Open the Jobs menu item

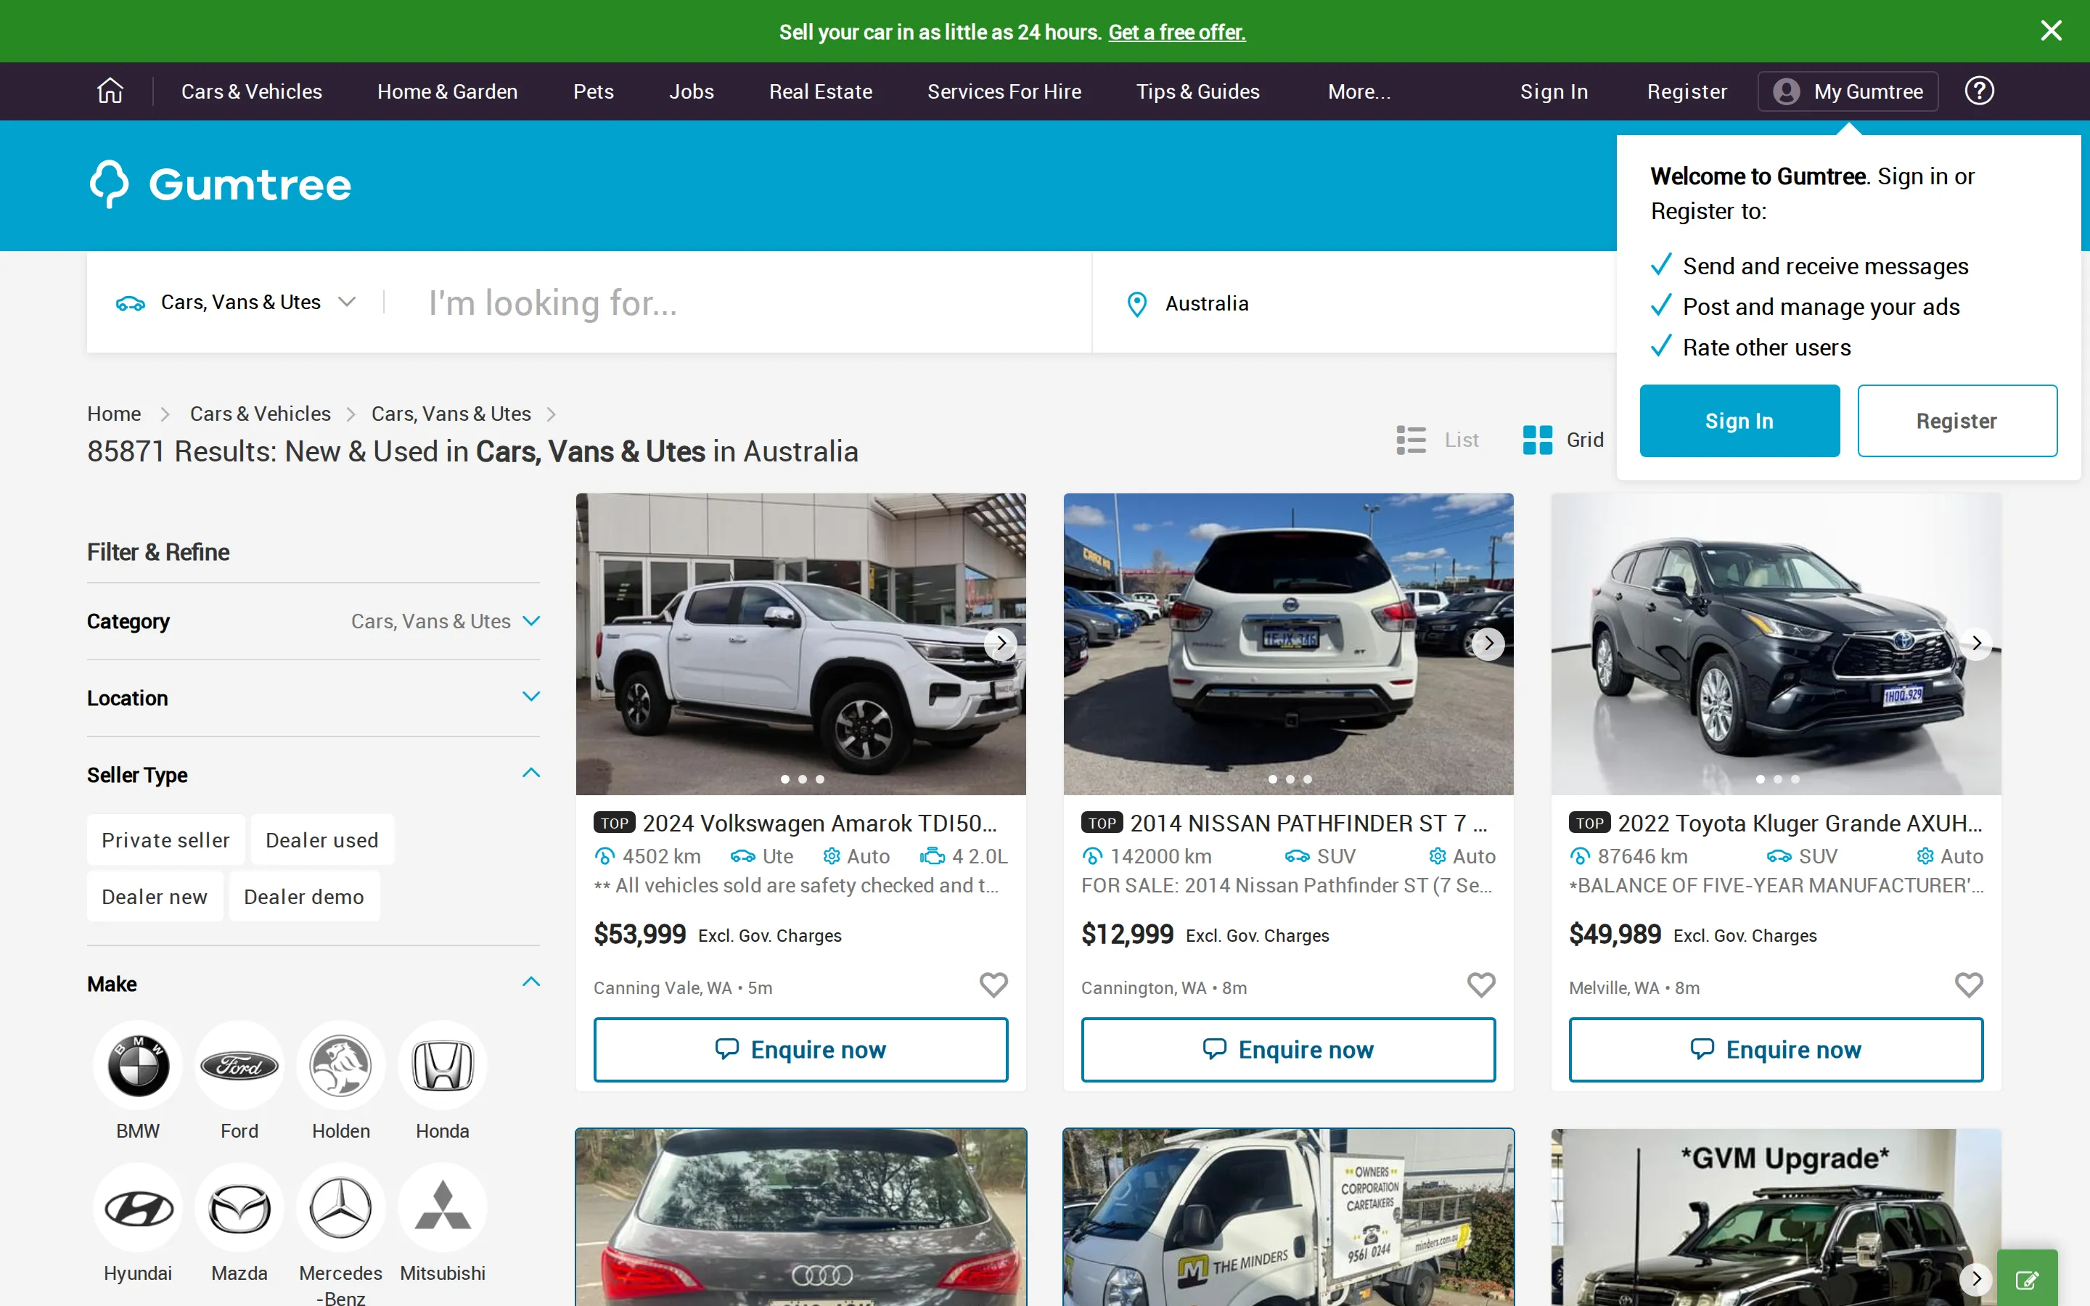coord(691,91)
